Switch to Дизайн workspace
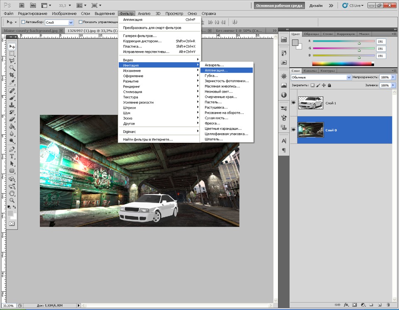The image size is (399, 310). [316, 5]
